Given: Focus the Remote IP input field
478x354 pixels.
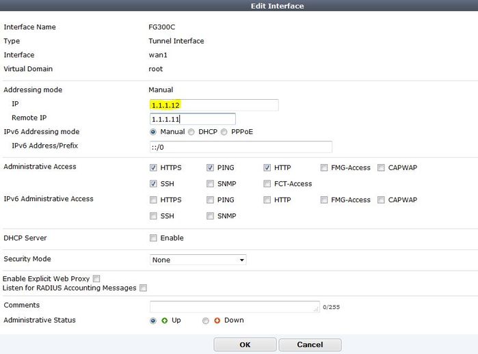Looking at the screenshot, I should point(192,118).
